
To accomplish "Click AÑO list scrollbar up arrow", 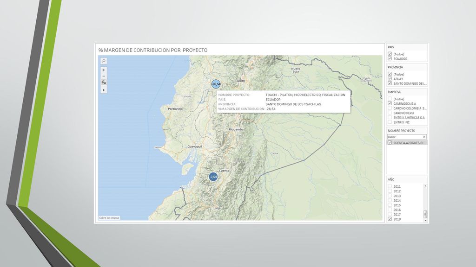I will (x=425, y=186).
